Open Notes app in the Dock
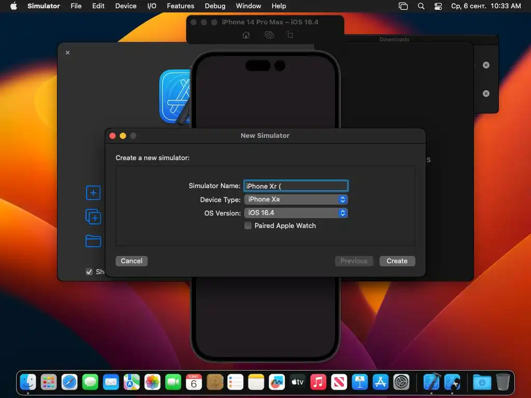Image resolution: width=531 pixels, height=398 pixels. (x=256, y=382)
